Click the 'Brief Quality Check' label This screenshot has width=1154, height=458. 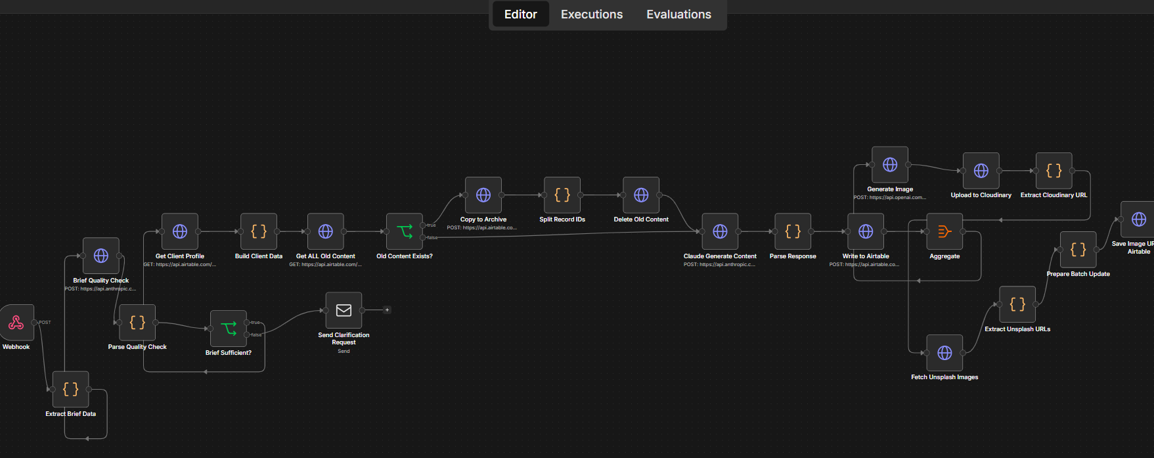(x=101, y=281)
